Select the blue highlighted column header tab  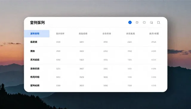37,33
